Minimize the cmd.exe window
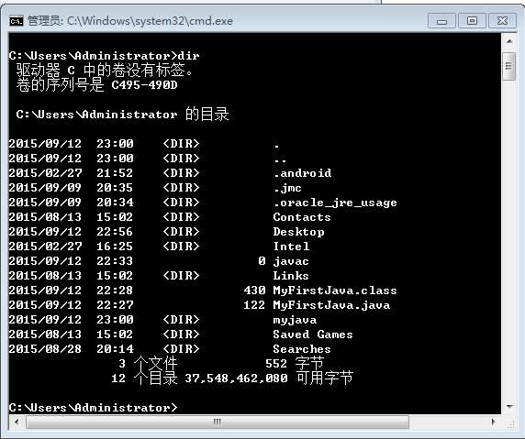The height and width of the screenshot is (439, 525). click(x=441, y=21)
